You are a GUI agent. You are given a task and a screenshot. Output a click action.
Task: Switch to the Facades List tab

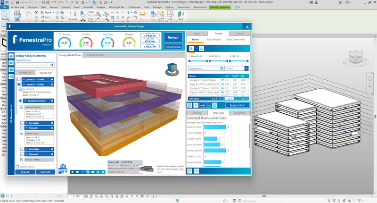(25, 73)
